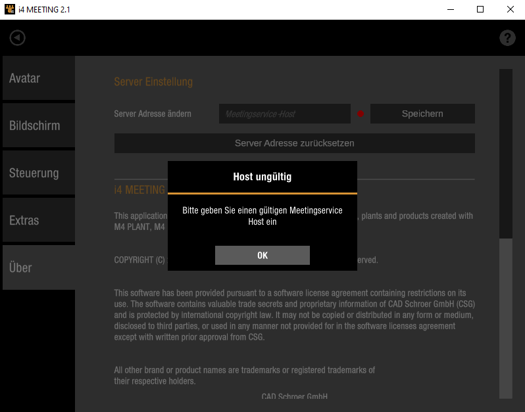
Task: Click the Server Einstellung heading
Action: [x=153, y=82]
